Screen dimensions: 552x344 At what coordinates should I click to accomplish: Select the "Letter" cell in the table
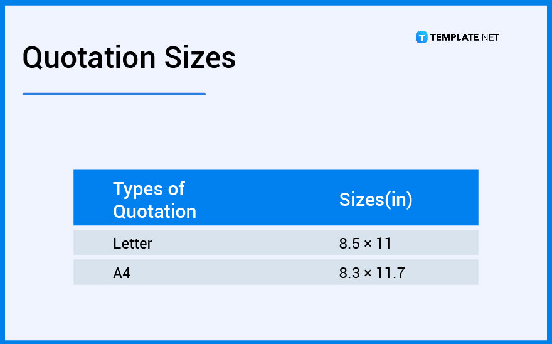point(132,243)
